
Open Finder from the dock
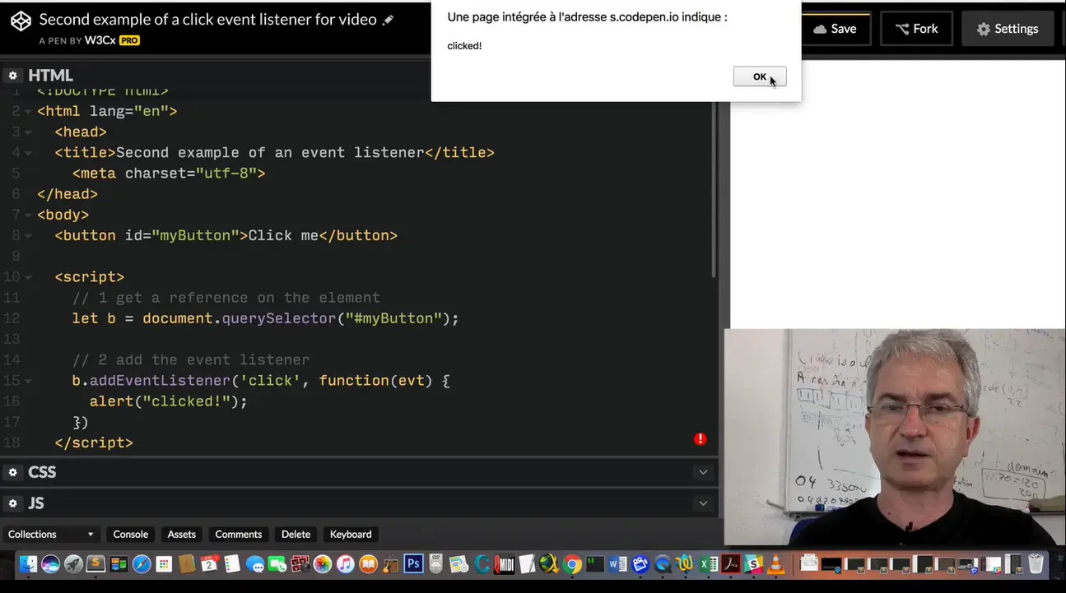pos(28,564)
